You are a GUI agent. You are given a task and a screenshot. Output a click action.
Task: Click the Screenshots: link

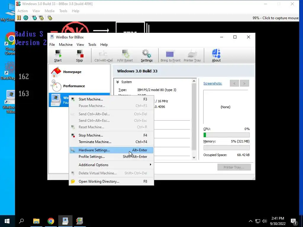click(212, 83)
